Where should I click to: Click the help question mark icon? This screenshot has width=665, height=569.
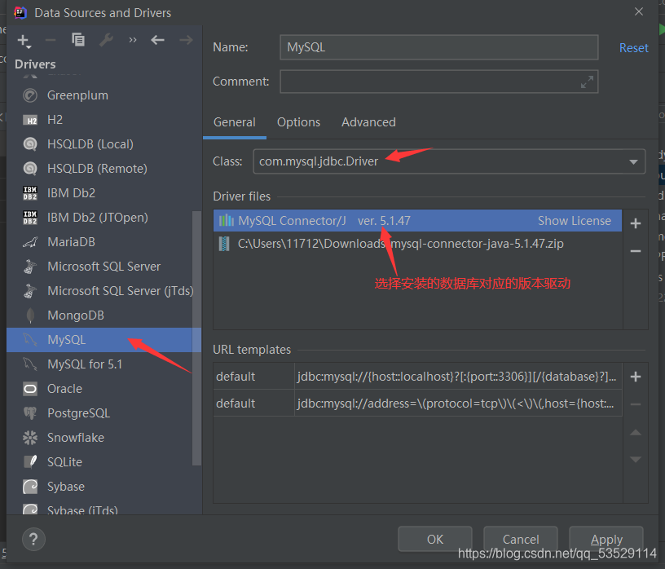pyautogui.click(x=33, y=540)
